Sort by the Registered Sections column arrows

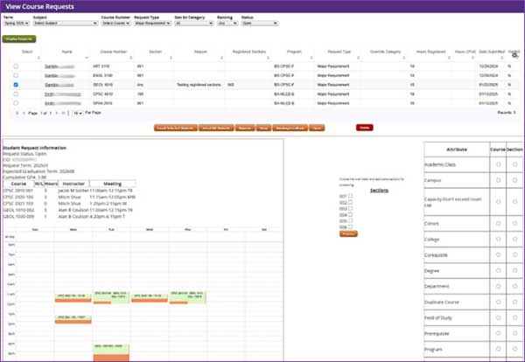pyautogui.click(x=268, y=58)
